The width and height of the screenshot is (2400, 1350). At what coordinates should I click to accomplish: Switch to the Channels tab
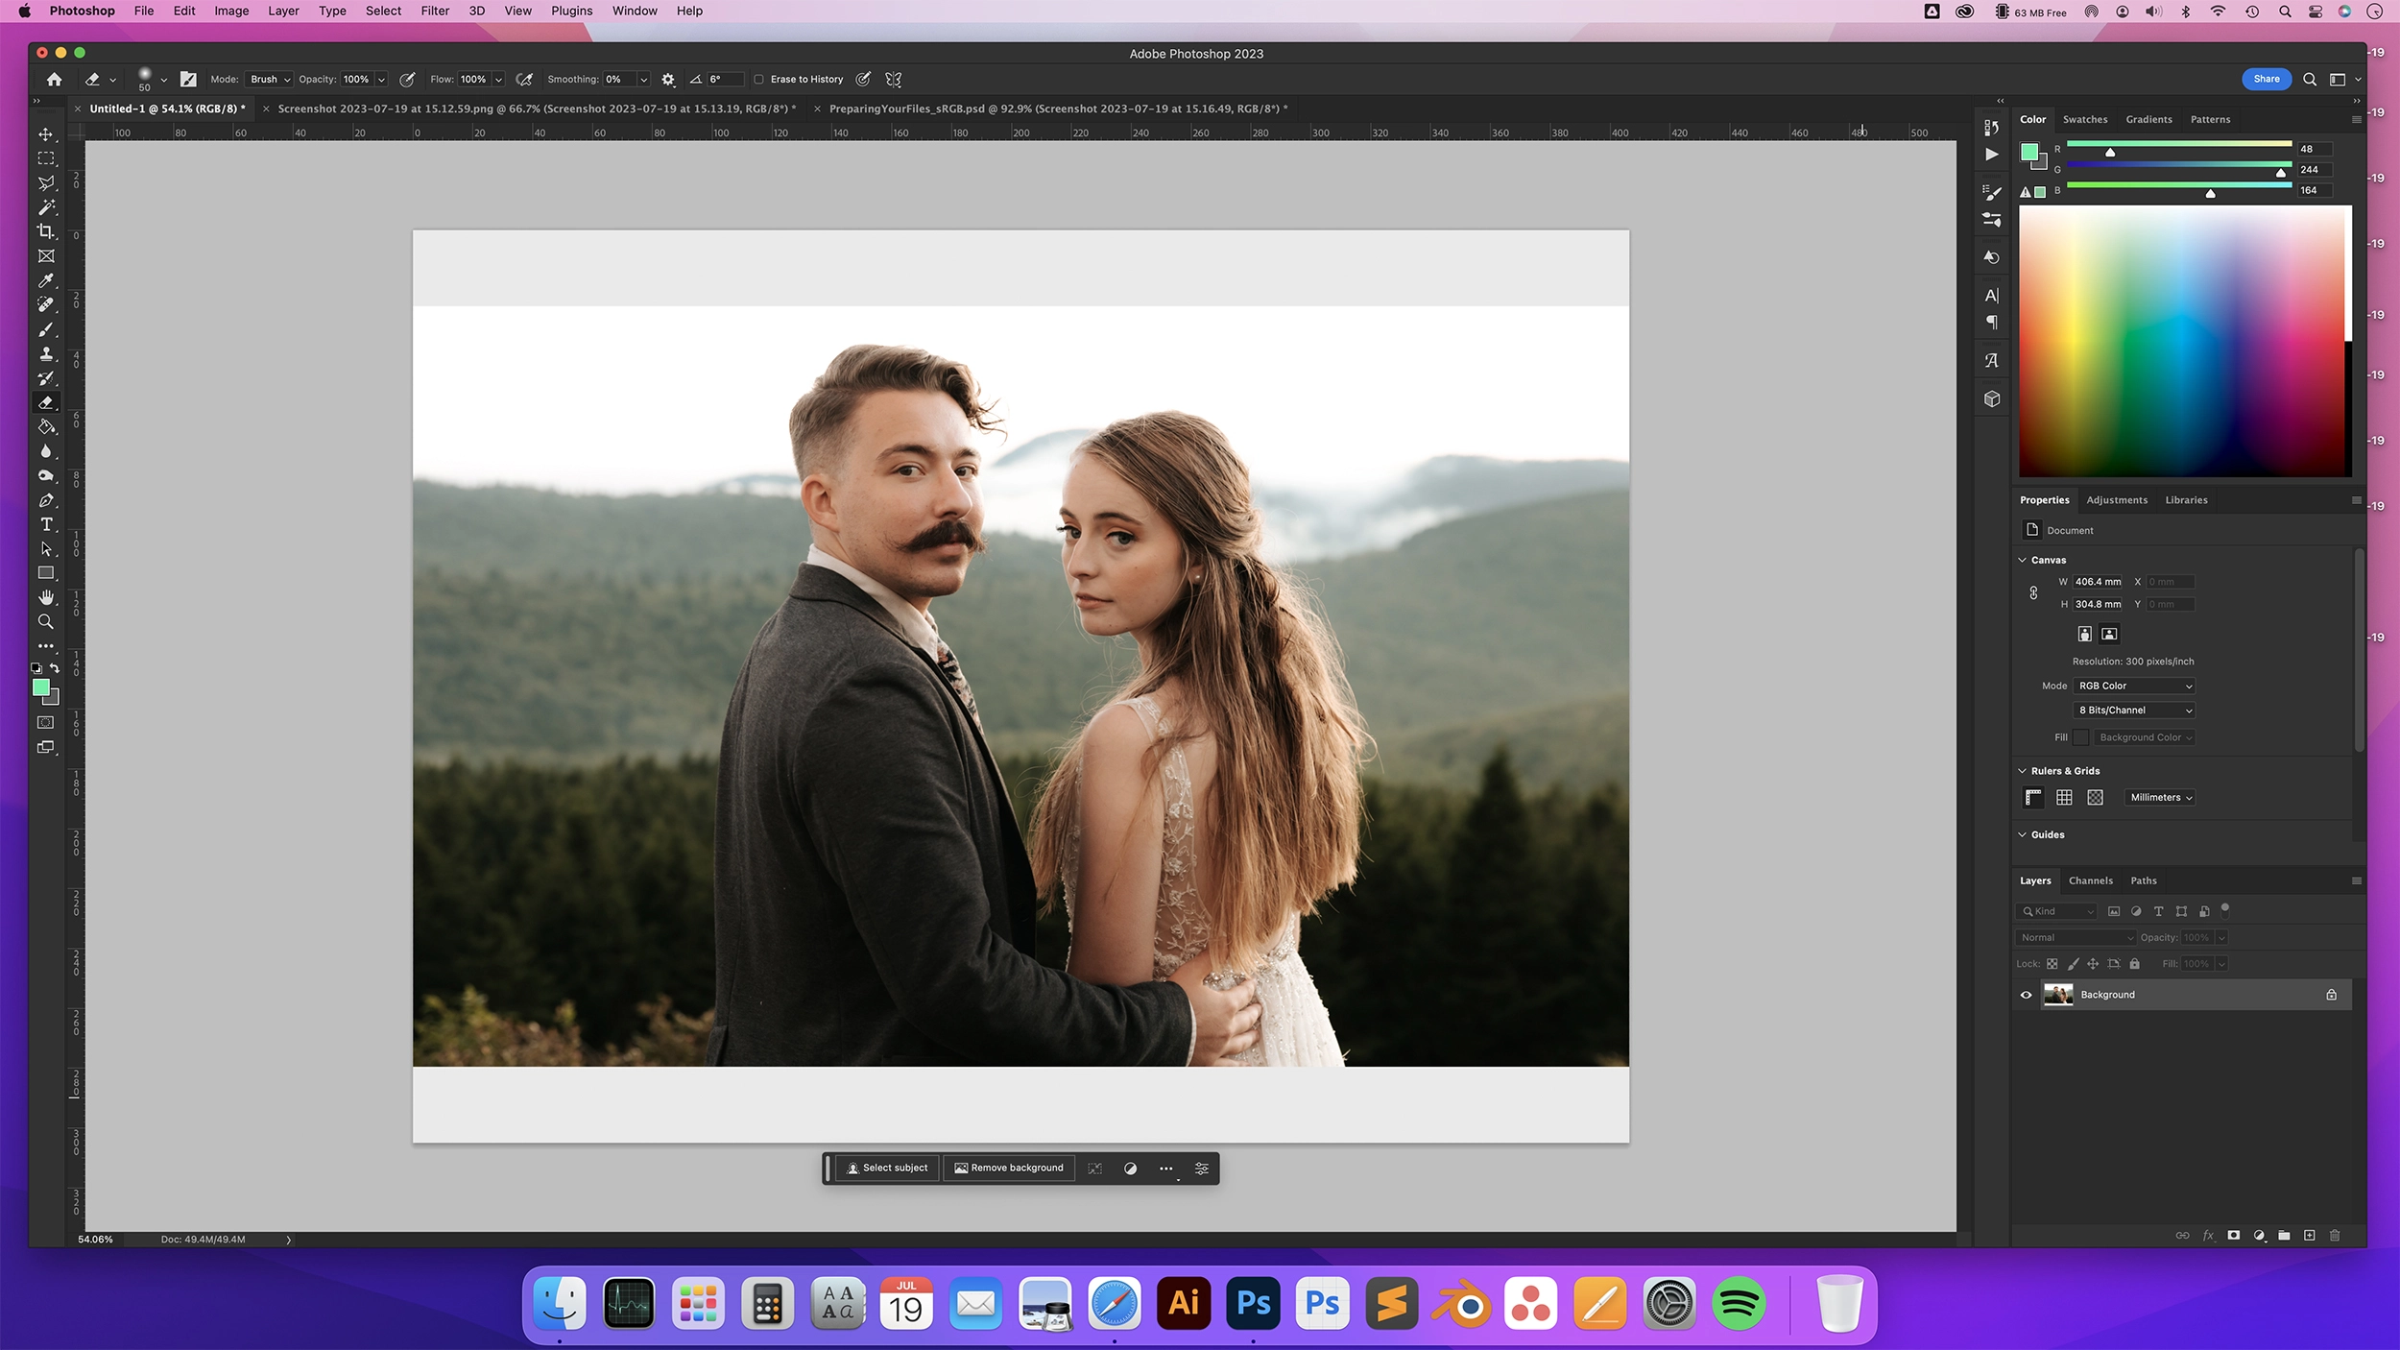pos(2091,880)
